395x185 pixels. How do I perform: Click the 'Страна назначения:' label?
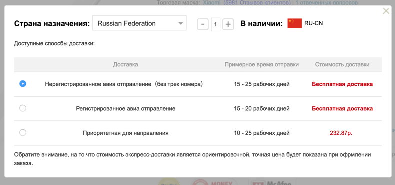pos(52,23)
